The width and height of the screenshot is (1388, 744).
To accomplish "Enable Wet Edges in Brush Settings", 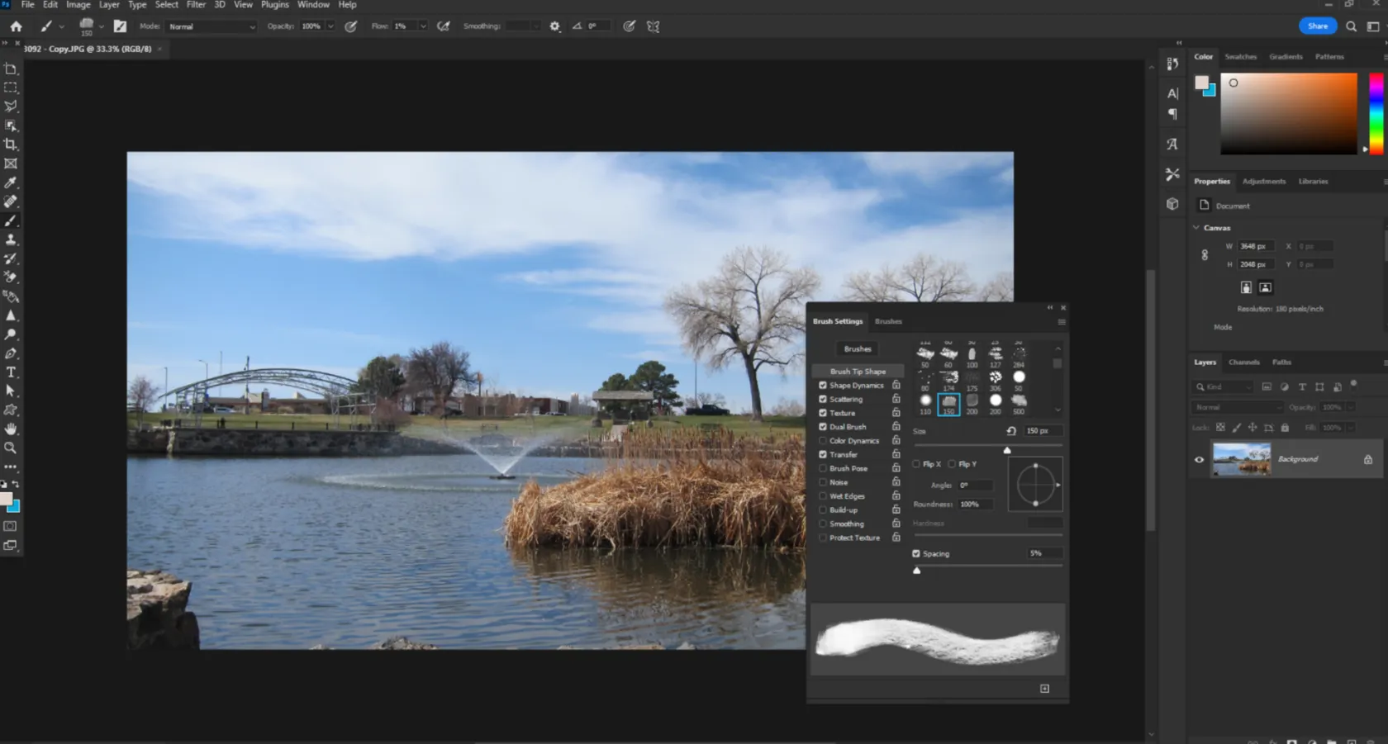I will click(822, 495).
